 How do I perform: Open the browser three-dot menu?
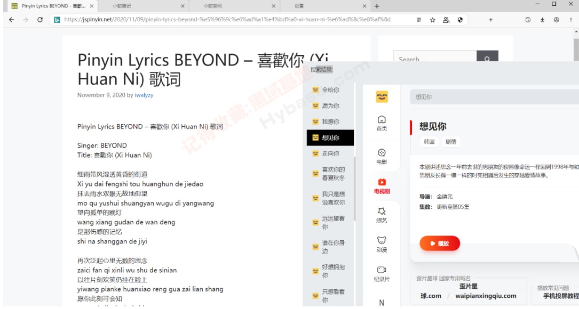coord(570,20)
